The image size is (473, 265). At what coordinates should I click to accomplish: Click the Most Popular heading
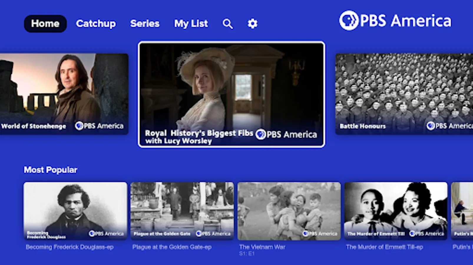(x=51, y=170)
